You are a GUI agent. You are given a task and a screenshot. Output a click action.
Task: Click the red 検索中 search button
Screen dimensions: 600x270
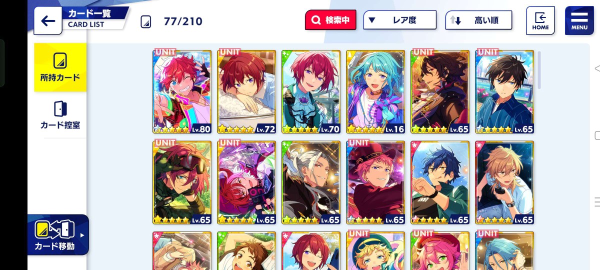330,20
